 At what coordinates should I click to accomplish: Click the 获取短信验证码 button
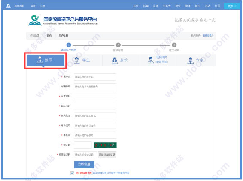pos(107,155)
